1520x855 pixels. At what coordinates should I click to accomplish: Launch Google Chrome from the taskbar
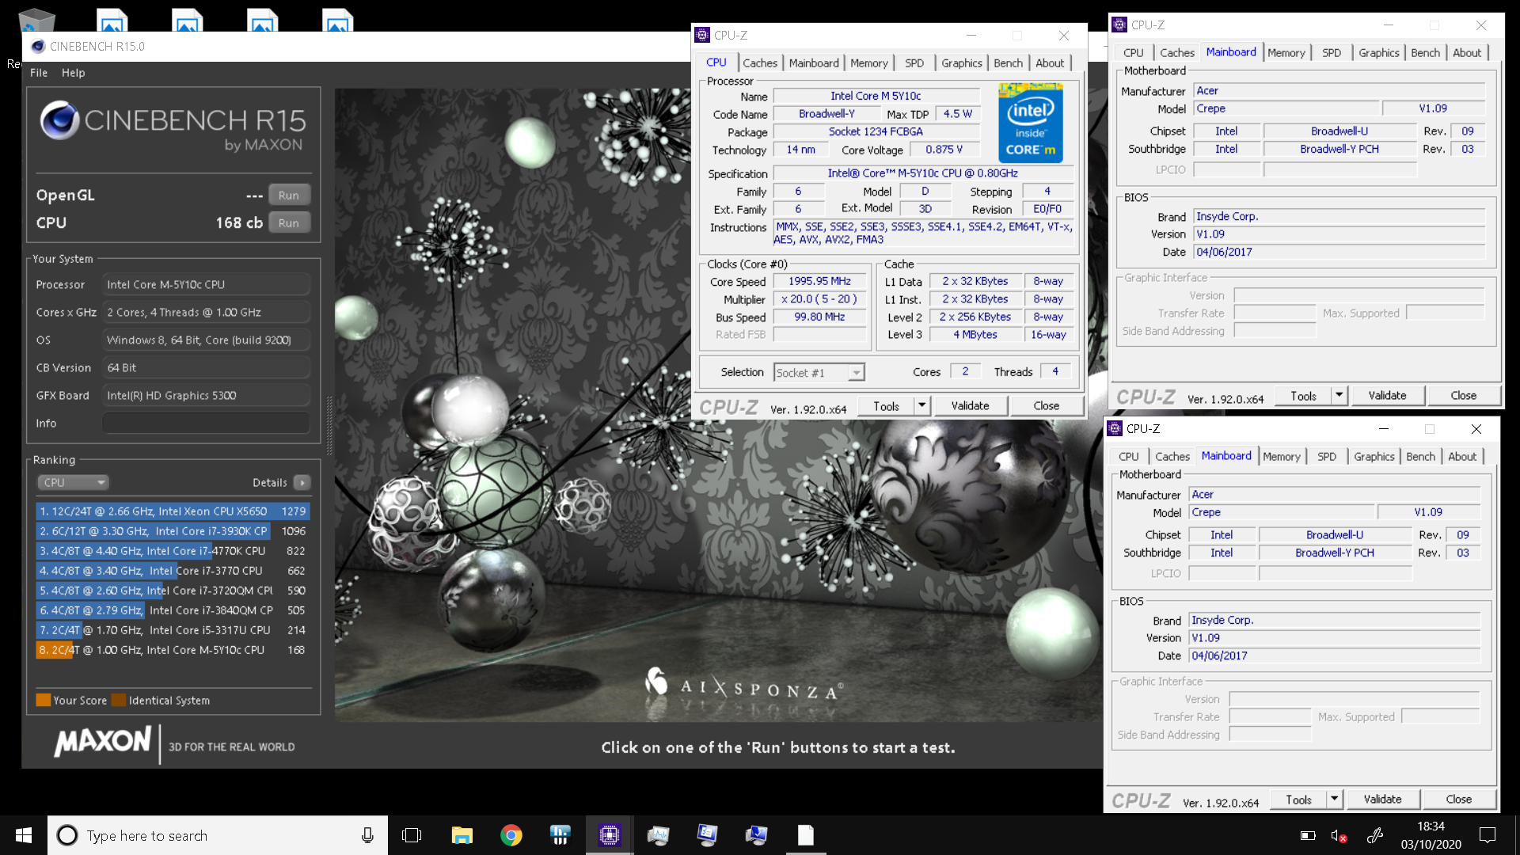pyautogui.click(x=511, y=835)
